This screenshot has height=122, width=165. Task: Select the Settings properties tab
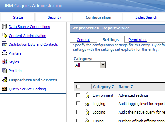(x=111, y=40)
